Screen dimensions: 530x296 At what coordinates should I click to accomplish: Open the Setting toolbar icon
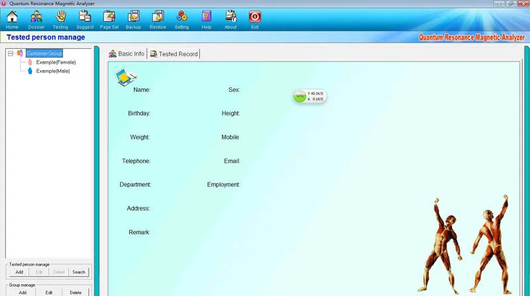pyautogui.click(x=182, y=19)
